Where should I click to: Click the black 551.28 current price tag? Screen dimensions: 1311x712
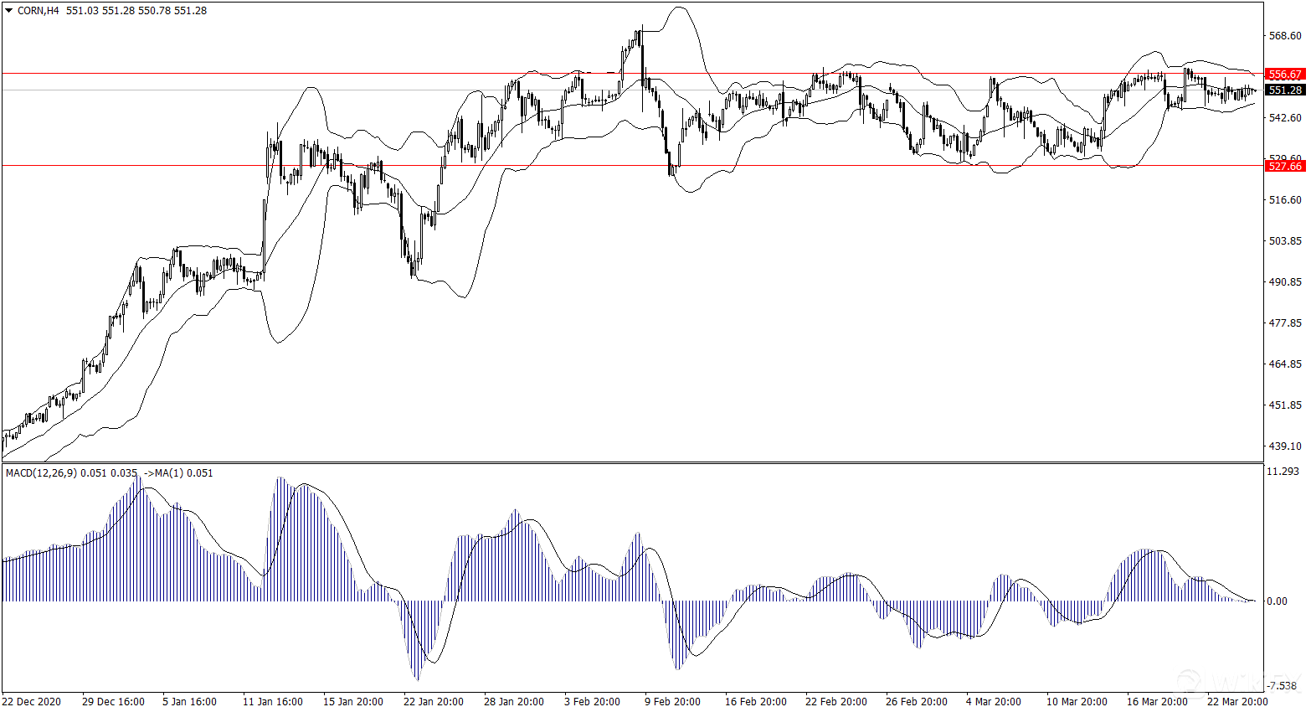(x=1285, y=90)
